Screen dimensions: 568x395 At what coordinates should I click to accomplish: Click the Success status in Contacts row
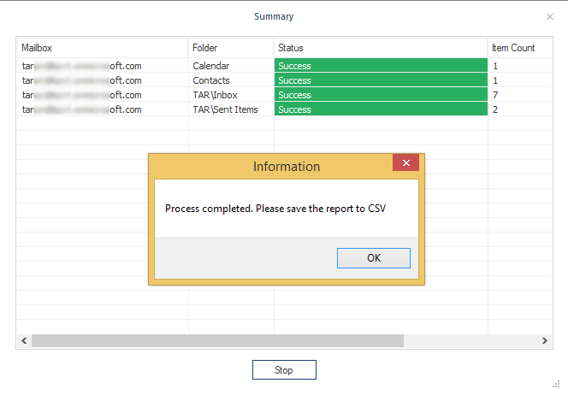point(381,80)
